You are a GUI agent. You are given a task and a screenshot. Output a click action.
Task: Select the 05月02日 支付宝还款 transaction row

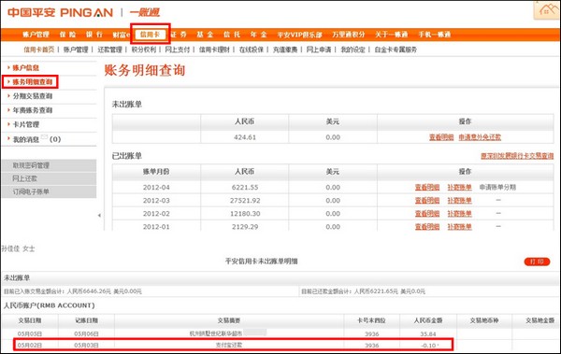point(233,345)
